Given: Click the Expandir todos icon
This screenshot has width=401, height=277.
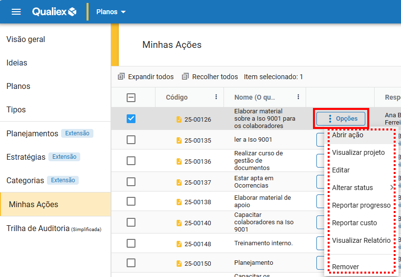Looking at the screenshot, I should [121, 77].
